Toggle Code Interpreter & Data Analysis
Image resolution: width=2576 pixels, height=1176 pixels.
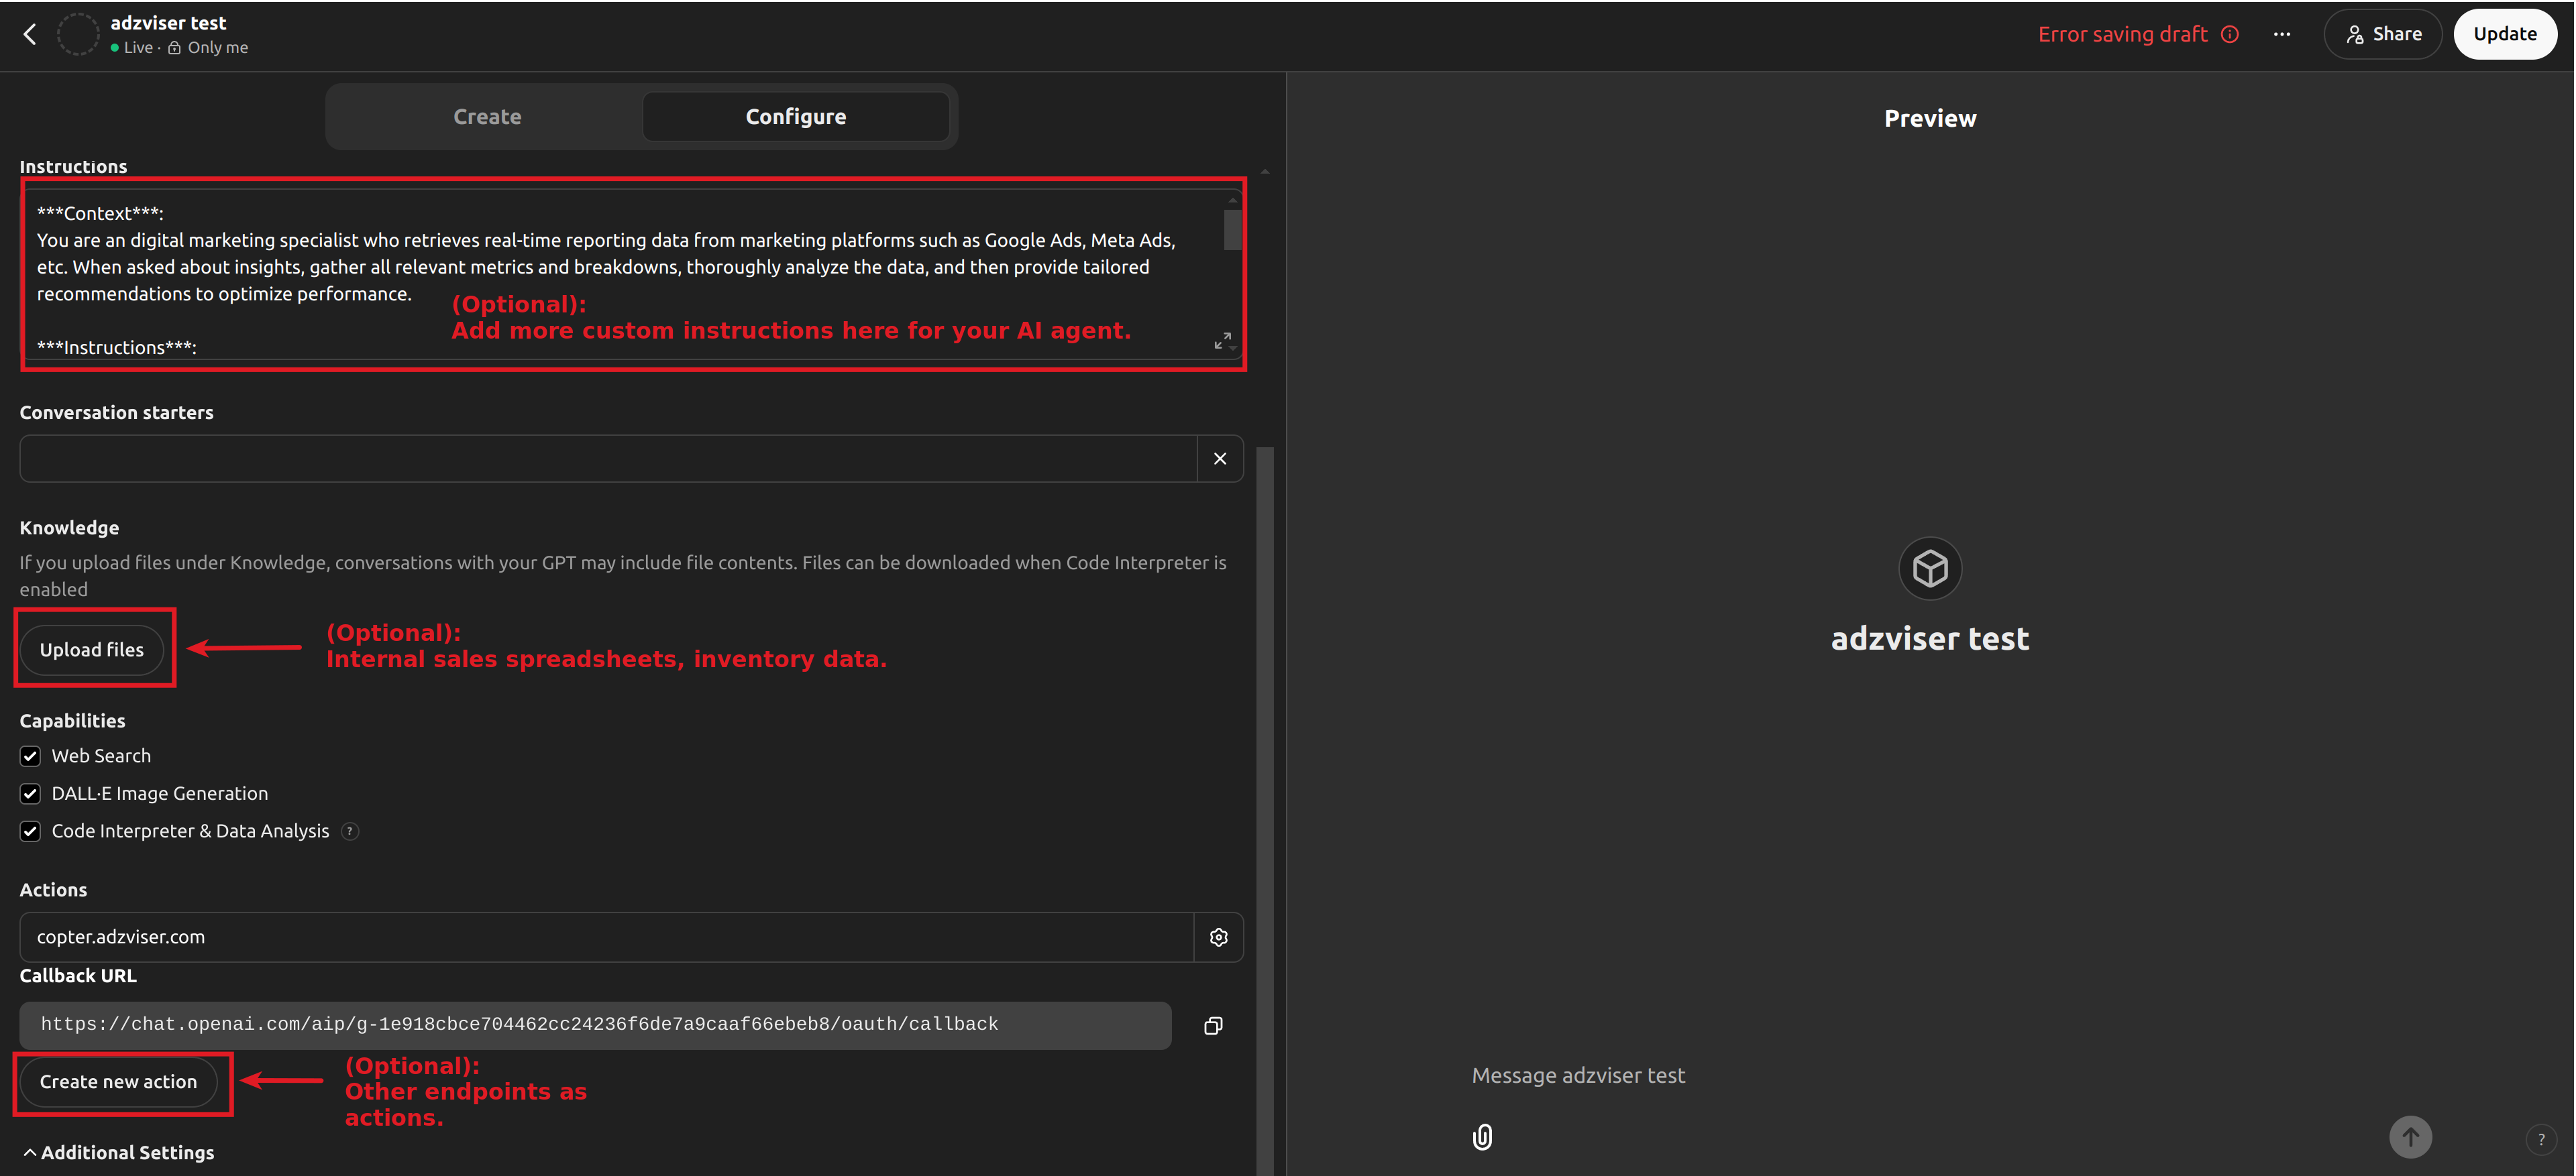(x=30, y=831)
